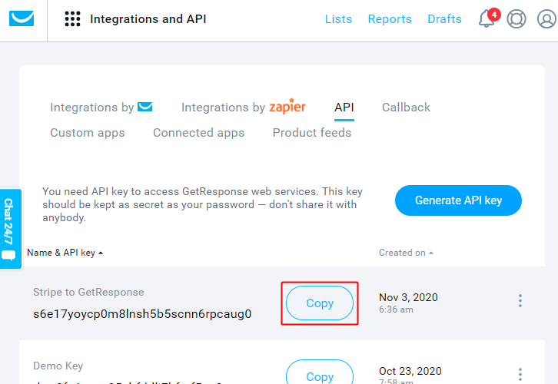The image size is (558, 384).
Task: Open the nine-dot apps grid menu
Action: pos(72,19)
